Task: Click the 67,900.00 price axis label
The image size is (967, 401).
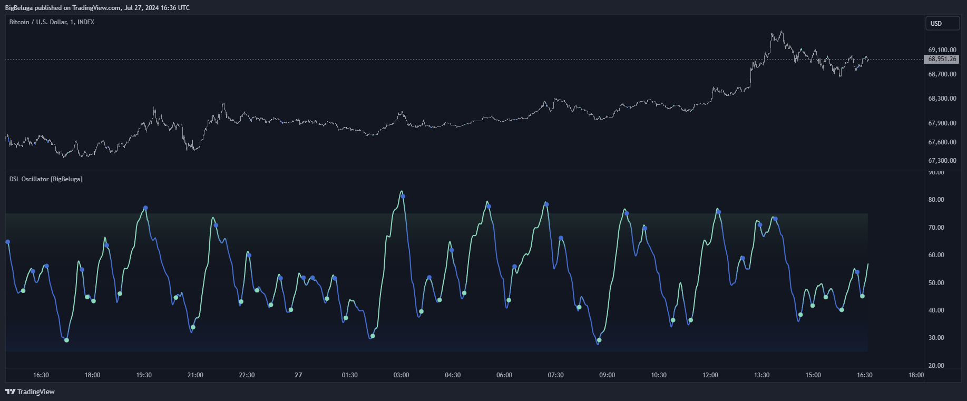Action: (x=942, y=123)
